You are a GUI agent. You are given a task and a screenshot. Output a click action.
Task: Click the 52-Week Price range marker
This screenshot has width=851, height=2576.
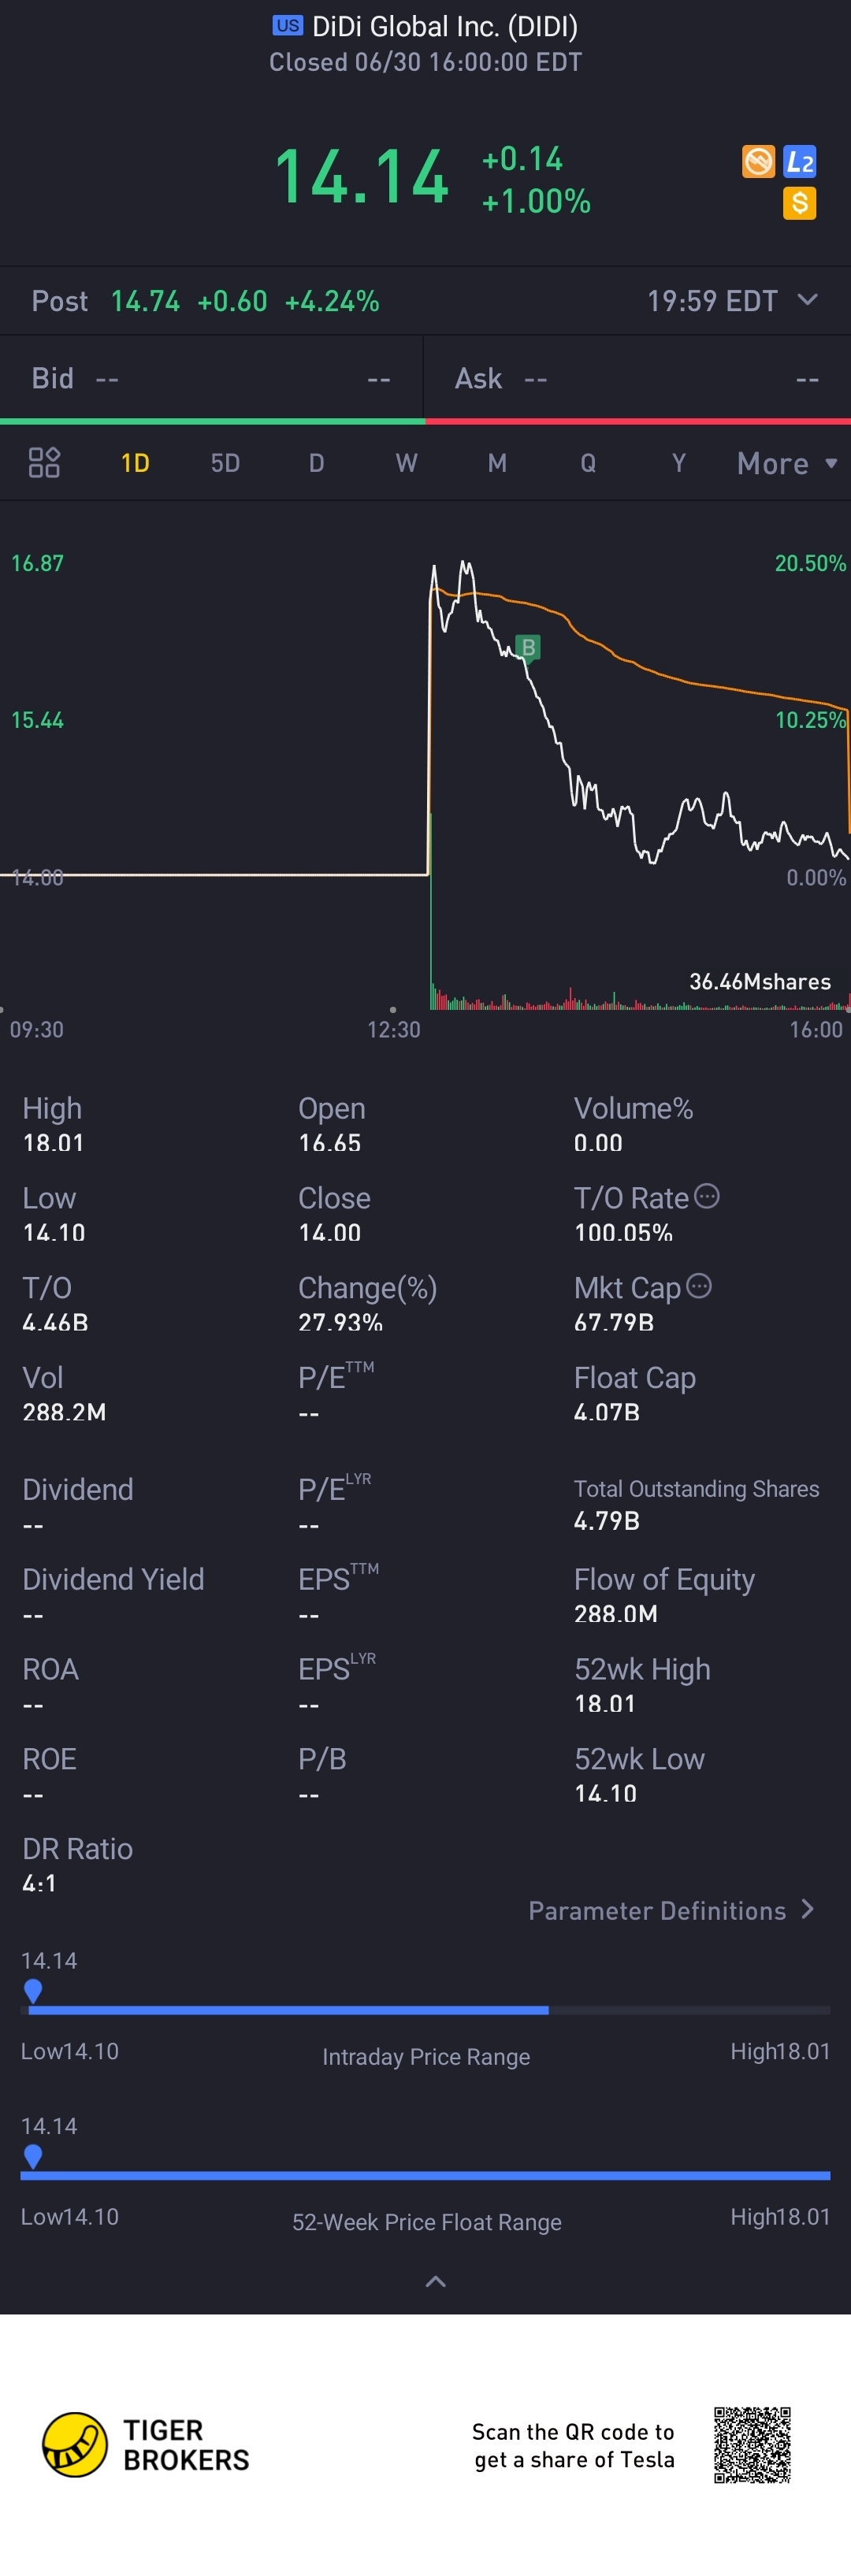click(x=33, y=2155)
